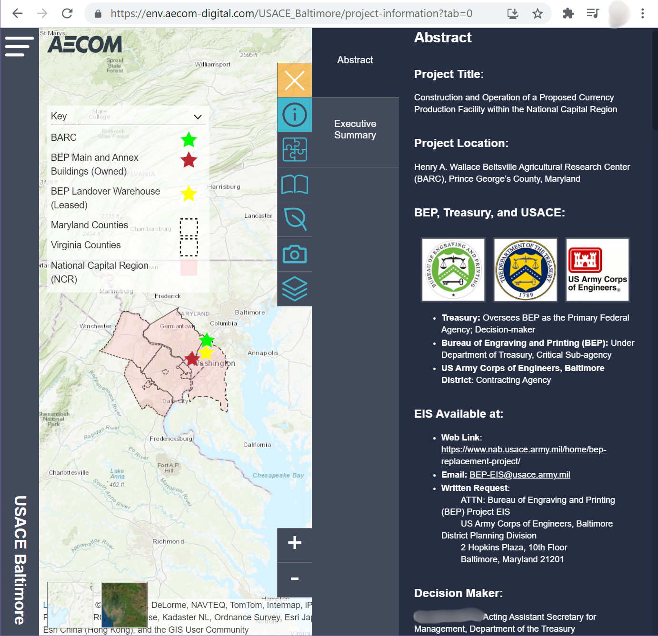The width and height of the screenshot is (658, 636).
Task: Open the hamburger menu at top left
Action: pyautogui.click(x=19, y=47)
